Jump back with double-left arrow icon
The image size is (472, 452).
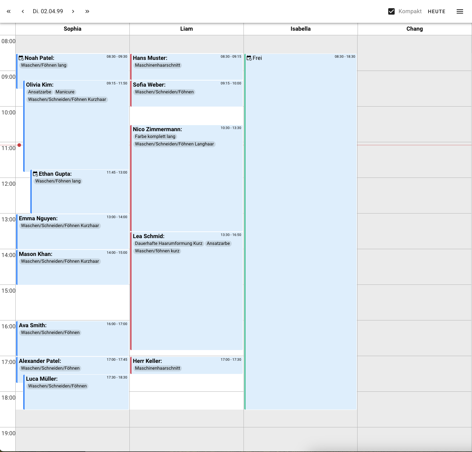pyautogui.click(x=9, y=11)
